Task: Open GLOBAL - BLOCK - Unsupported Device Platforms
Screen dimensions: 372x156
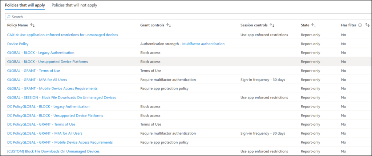Action: pos(47,62)
